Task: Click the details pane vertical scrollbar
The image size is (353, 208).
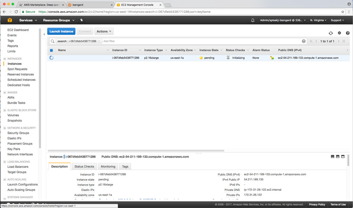Action: (348, 160)
